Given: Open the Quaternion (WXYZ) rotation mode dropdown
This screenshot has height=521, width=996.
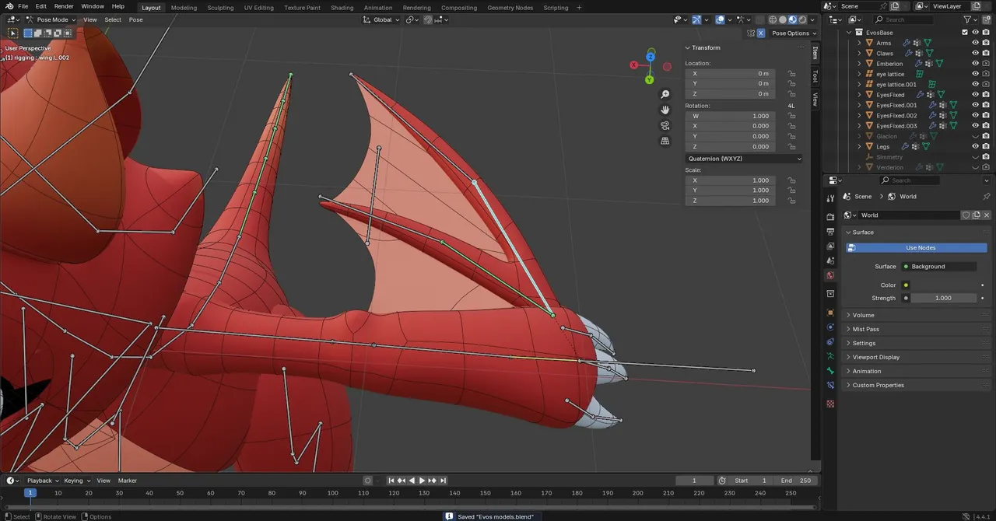Looking at the screenshot, I should (744, 159).
